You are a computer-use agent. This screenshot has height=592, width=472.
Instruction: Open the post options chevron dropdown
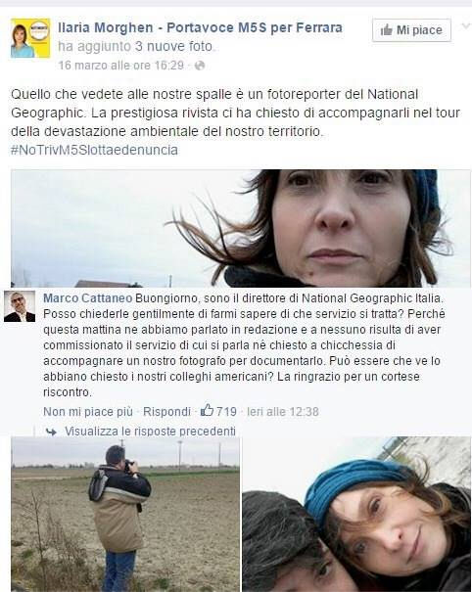466,25
